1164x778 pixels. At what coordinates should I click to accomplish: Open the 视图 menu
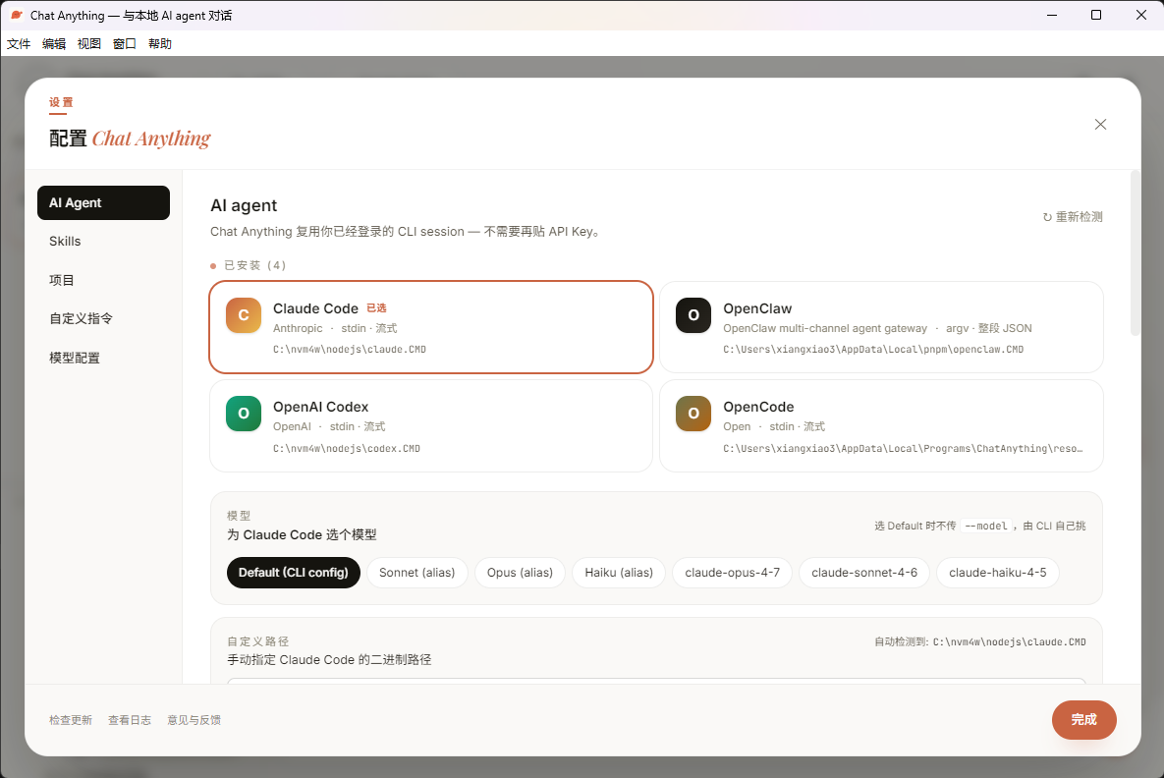[x=89, y=44]
